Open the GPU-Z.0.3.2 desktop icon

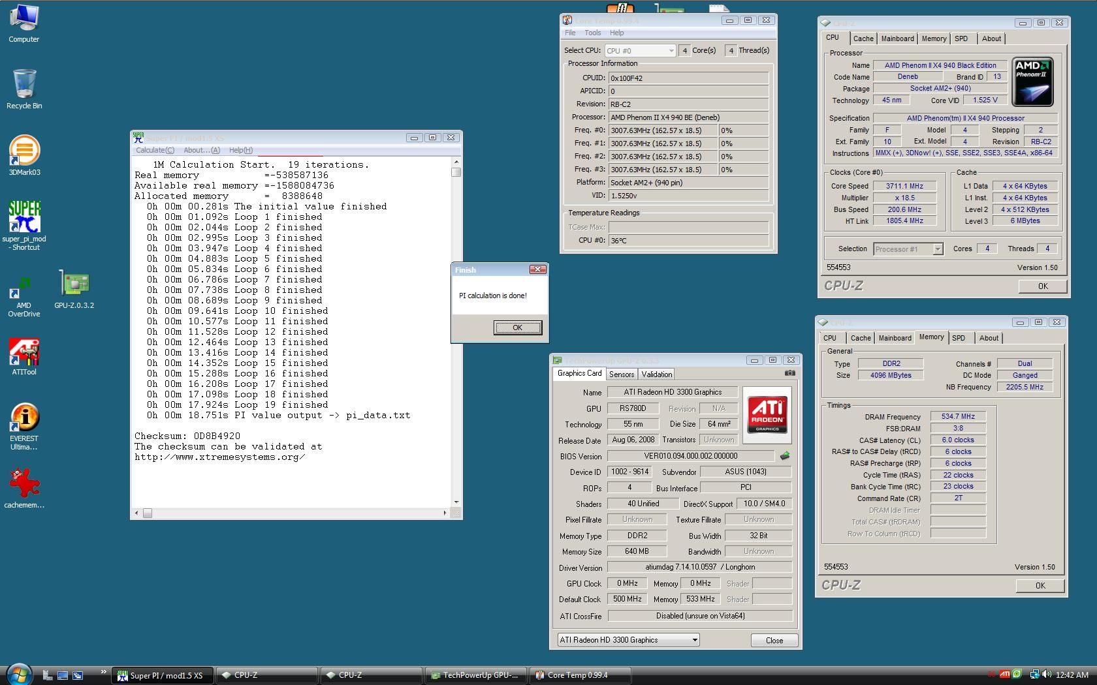(74, 289)
